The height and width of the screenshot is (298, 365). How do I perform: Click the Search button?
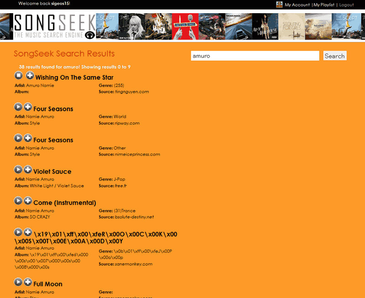[335, 56]
